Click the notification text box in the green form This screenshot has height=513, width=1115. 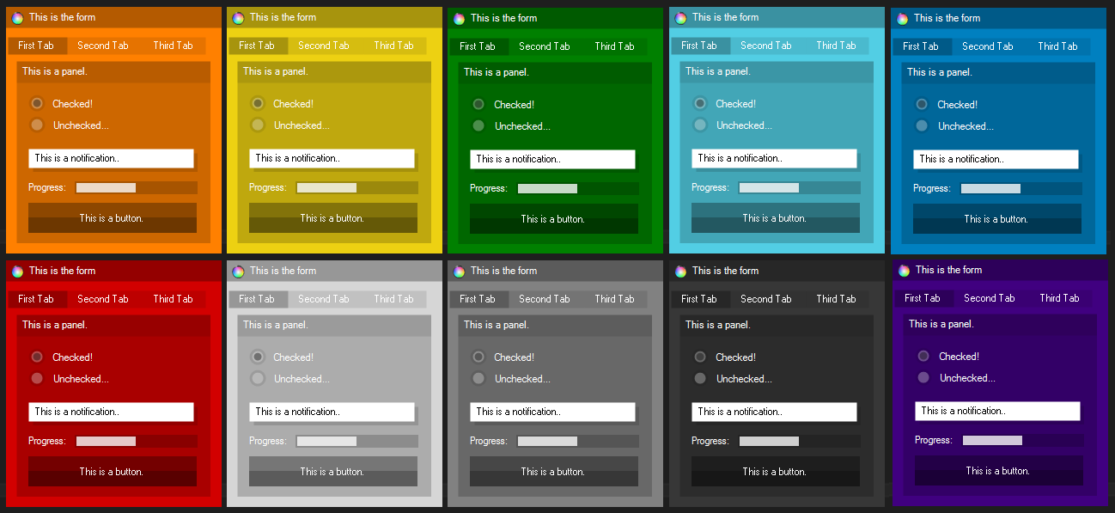[x=552, y=159]
